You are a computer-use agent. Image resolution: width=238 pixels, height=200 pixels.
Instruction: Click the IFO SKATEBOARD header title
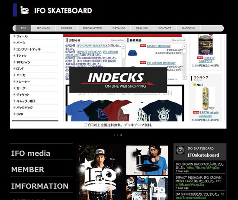click(63, 11)
